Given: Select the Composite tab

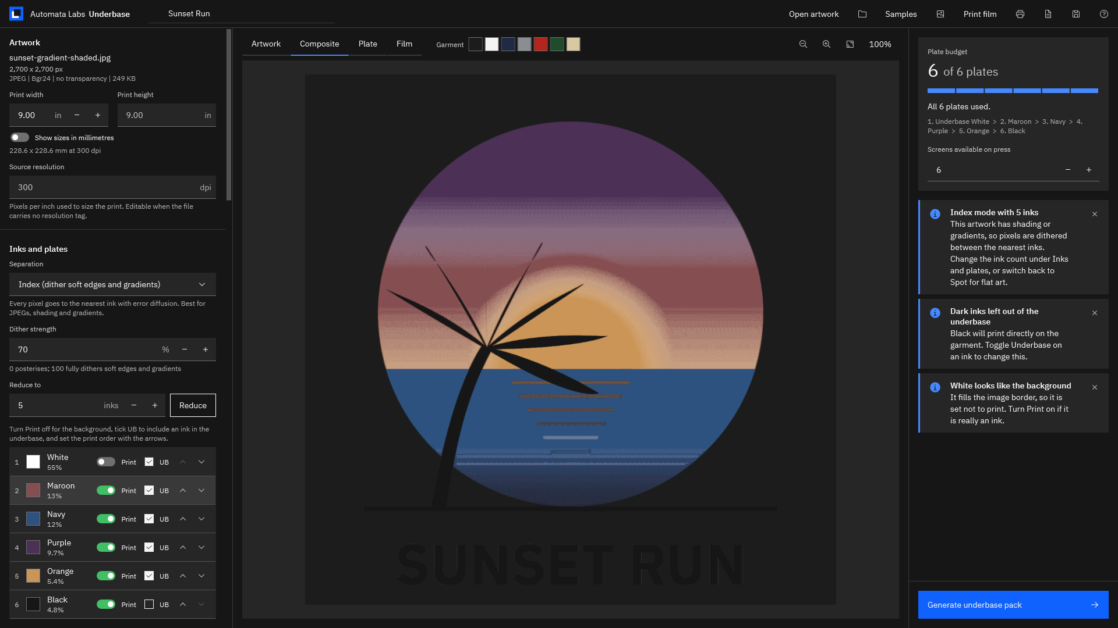Looking at the screenshot, I should tap(319, 44).
